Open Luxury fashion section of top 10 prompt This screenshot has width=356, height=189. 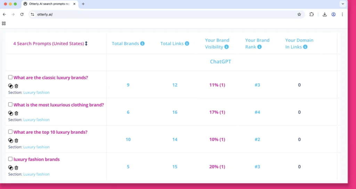click(x=36, y=147)
